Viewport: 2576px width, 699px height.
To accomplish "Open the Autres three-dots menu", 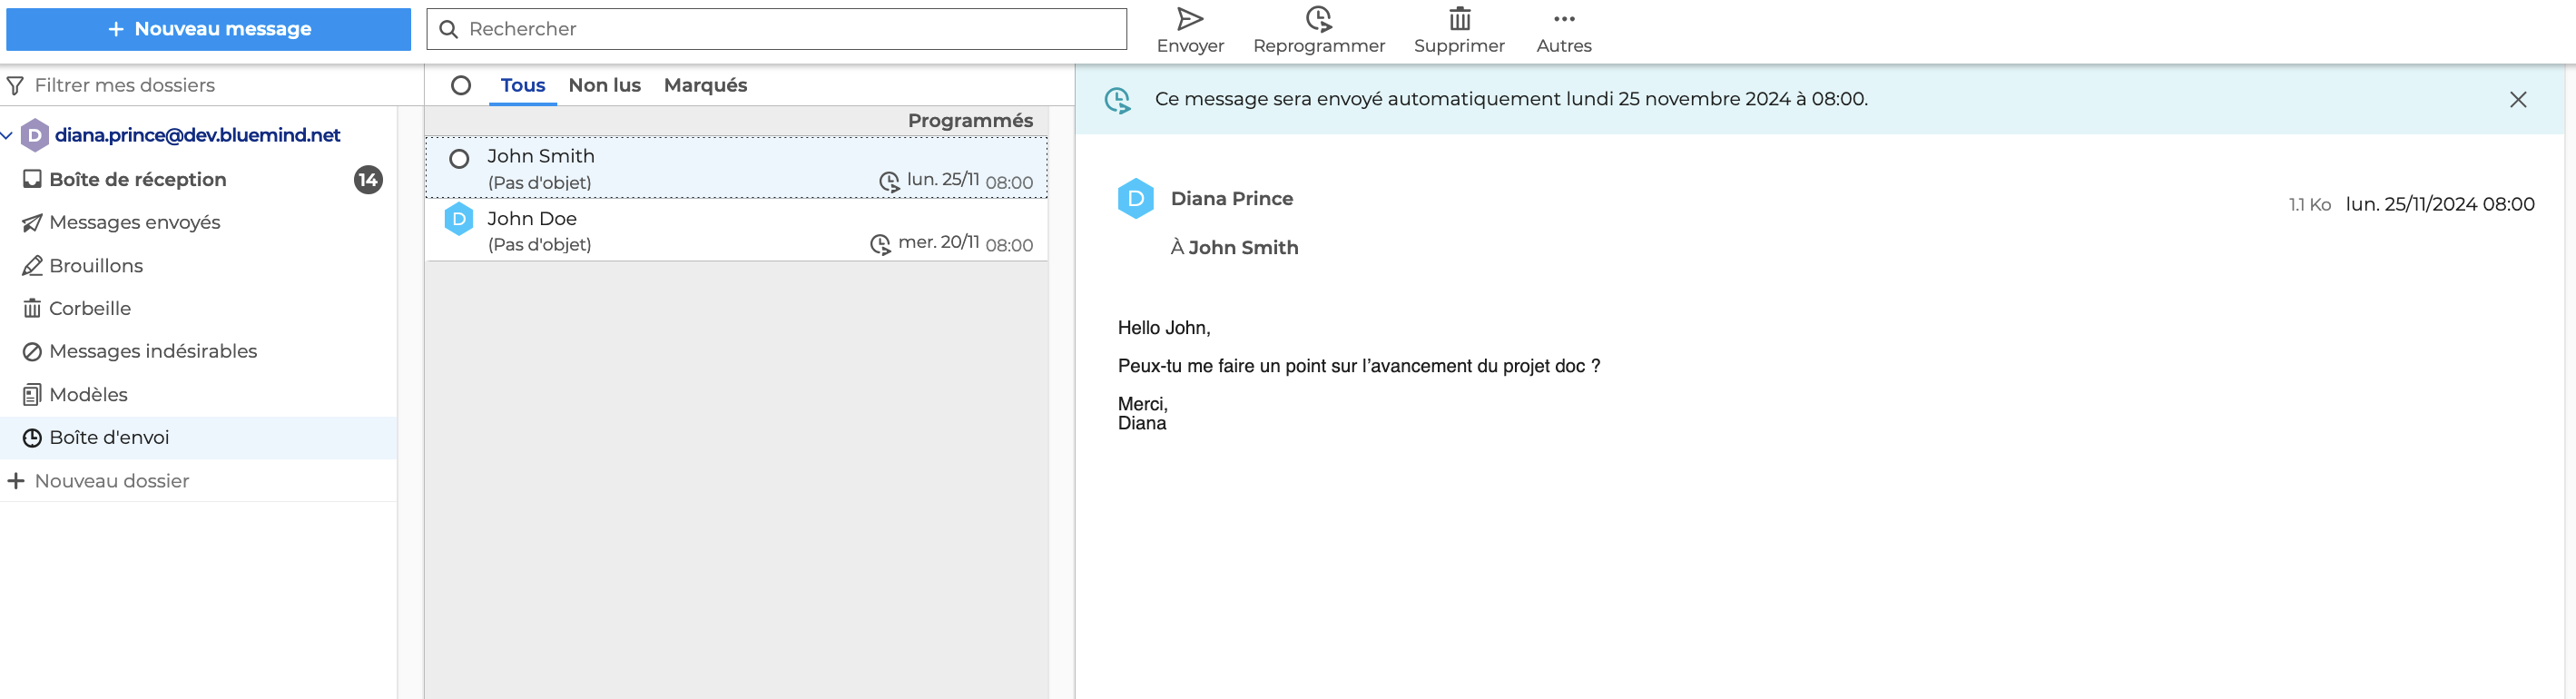I will [x=1563, y=20].
